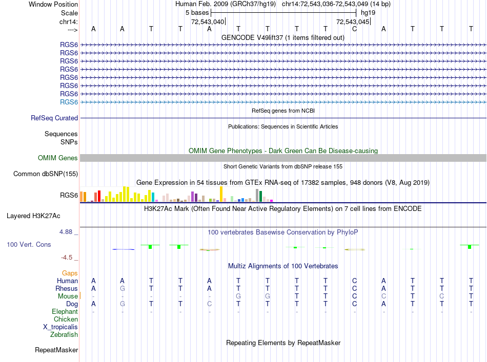Click position marker 72,543,045

click(353, 22)
